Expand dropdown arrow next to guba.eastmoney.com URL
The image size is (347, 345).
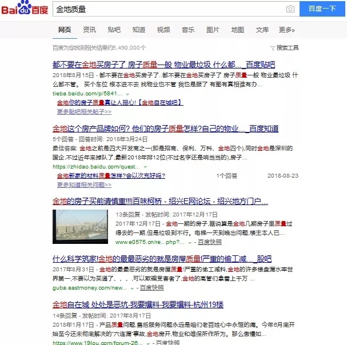pos(132,288)
